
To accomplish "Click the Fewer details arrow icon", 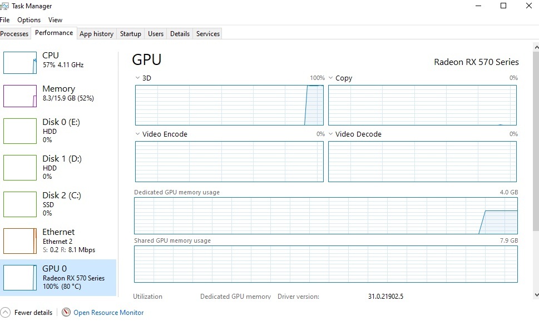I will tap(5, 313).
